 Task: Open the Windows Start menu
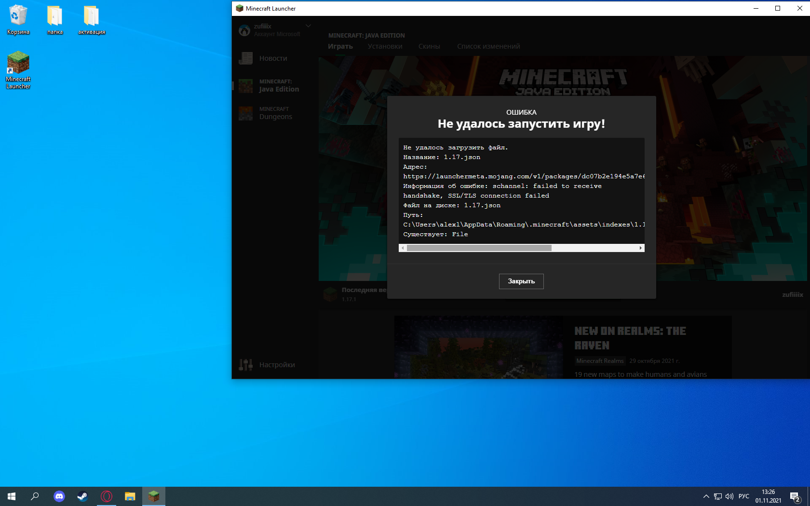click(12, 496)
